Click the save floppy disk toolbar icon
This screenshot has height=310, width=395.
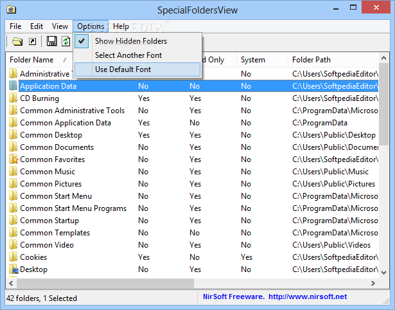[x=52, y=41]
